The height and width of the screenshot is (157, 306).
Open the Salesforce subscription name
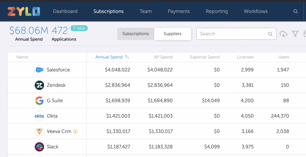click(58, 70)
